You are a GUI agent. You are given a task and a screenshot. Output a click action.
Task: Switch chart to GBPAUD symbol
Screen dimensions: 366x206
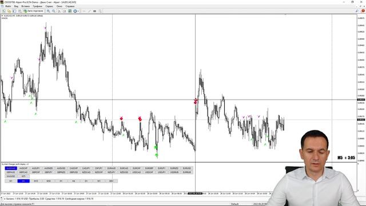11,172
